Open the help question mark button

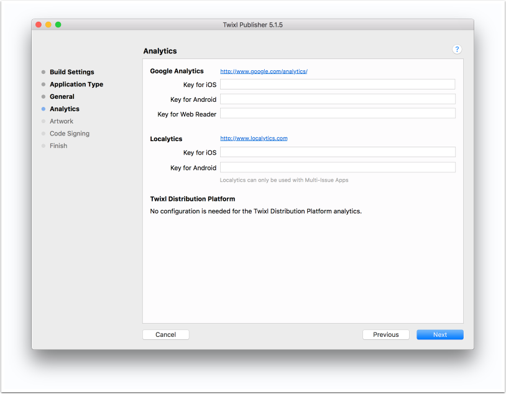457,49
